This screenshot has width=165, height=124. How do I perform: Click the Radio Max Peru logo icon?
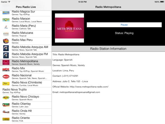click(x=6, y=41)
